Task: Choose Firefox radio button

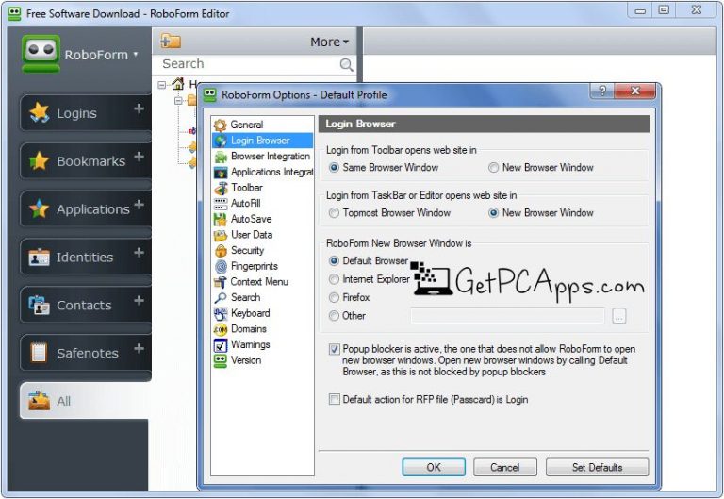Action: [334, 297]
